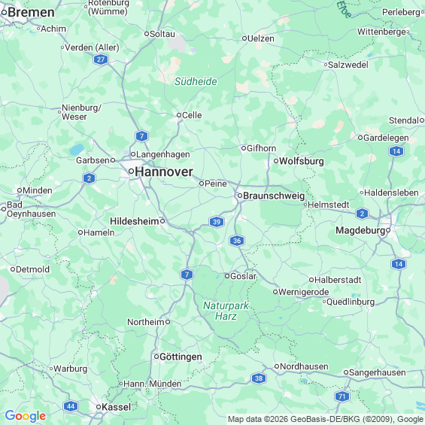Click the Südheide region label
The image size is (425, 425).
click(196, 81)
